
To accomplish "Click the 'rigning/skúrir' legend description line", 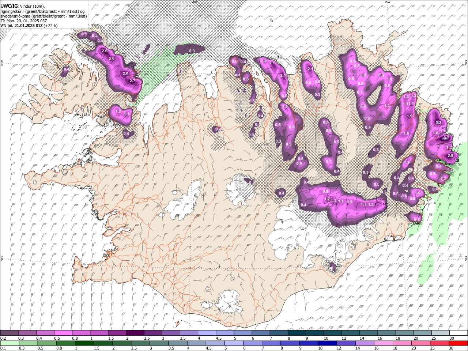I will 42,11.
